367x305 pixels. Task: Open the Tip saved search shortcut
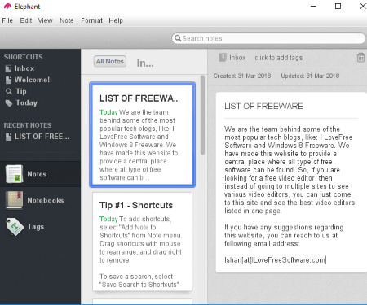coord(21,91)
